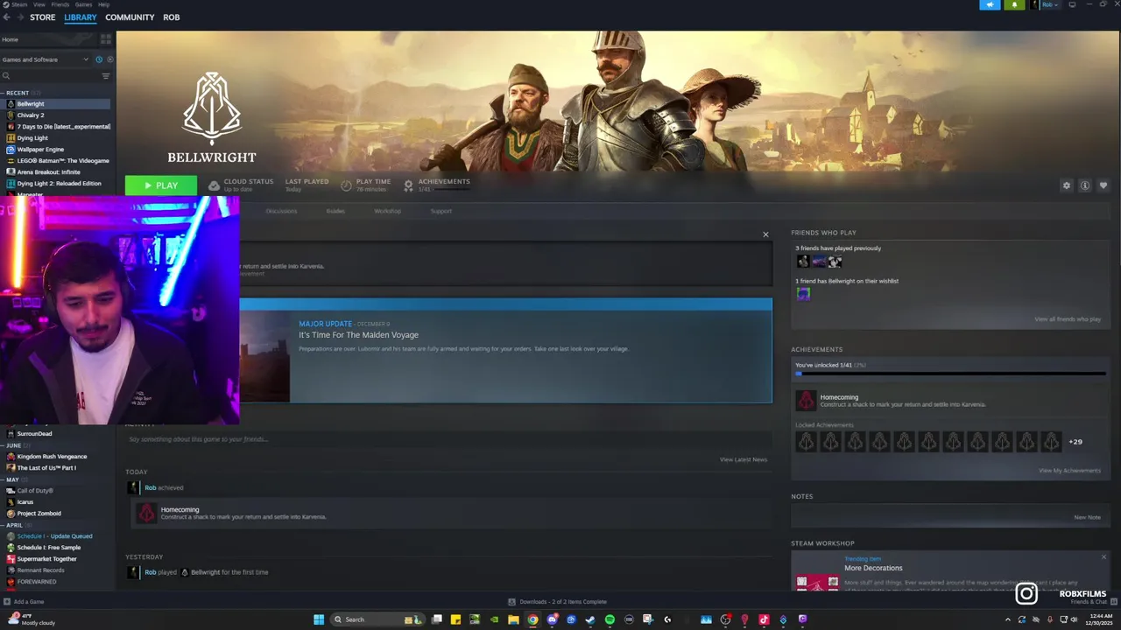Click the say something activity input field

447,439
